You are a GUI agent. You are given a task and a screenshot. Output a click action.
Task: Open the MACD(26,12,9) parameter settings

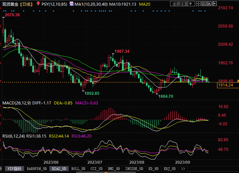click(x=16, y=103)
